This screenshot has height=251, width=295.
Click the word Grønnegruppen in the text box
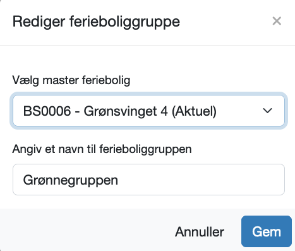coord(71,180)
